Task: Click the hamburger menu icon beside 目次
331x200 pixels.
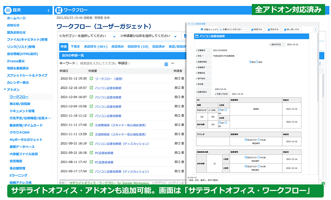Action: [x=8, y=10]
